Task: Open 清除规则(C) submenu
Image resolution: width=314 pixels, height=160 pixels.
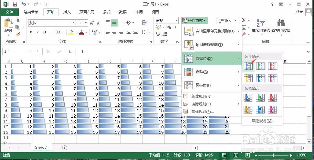Action: [x=212, y=104]
